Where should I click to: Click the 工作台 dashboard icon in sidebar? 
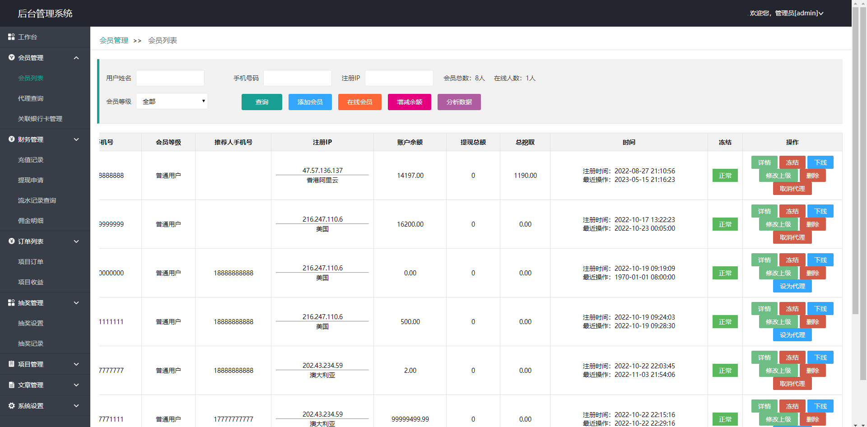pos(11,37)
